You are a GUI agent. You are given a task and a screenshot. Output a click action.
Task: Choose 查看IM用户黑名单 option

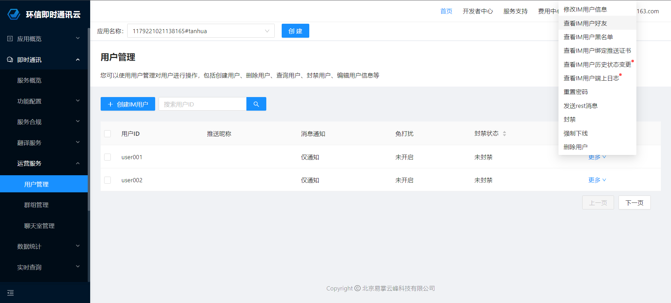click(597, 37)
